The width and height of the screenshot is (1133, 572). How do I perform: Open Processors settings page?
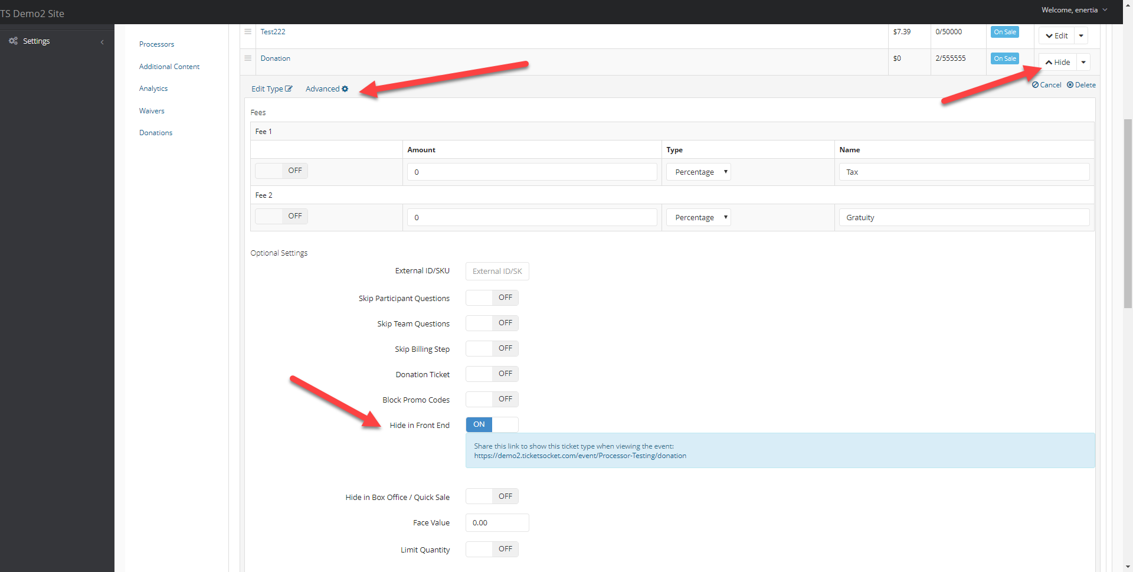click(x=156, y=44)
